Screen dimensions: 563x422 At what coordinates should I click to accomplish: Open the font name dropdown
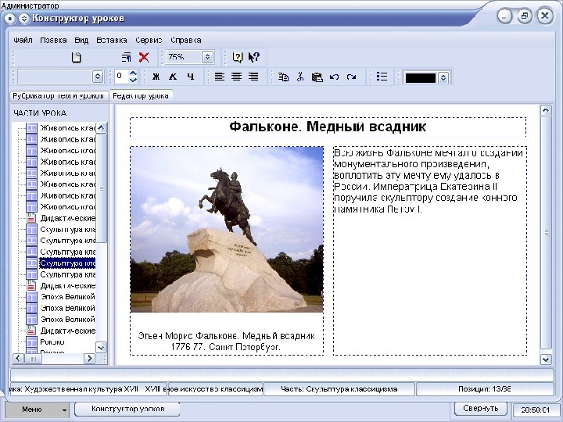98,77
